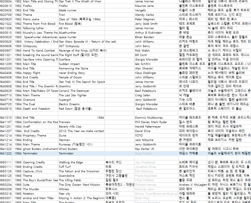Click the 'Jack Nitzsche' composer cell
The image size is (251, 203).
[156, 140]
